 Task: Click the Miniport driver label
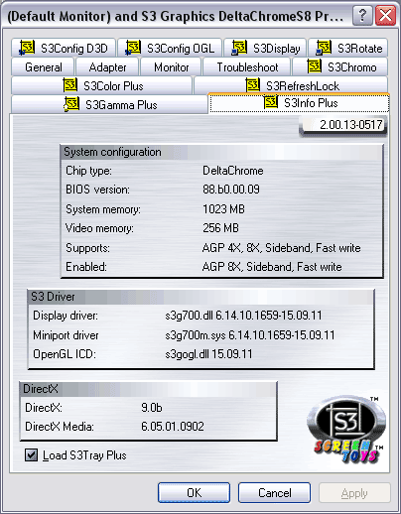(66, 335)
